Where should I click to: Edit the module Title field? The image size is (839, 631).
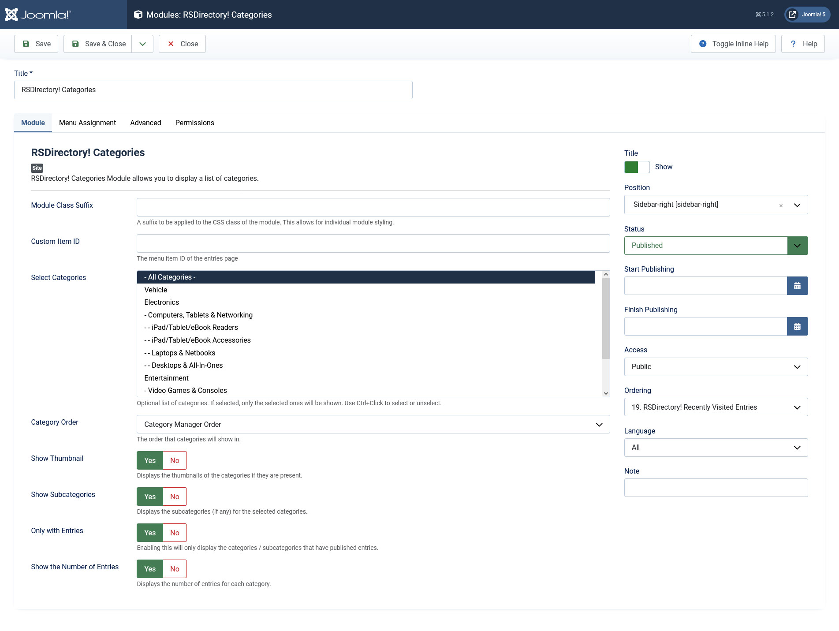tap(213, 90)
